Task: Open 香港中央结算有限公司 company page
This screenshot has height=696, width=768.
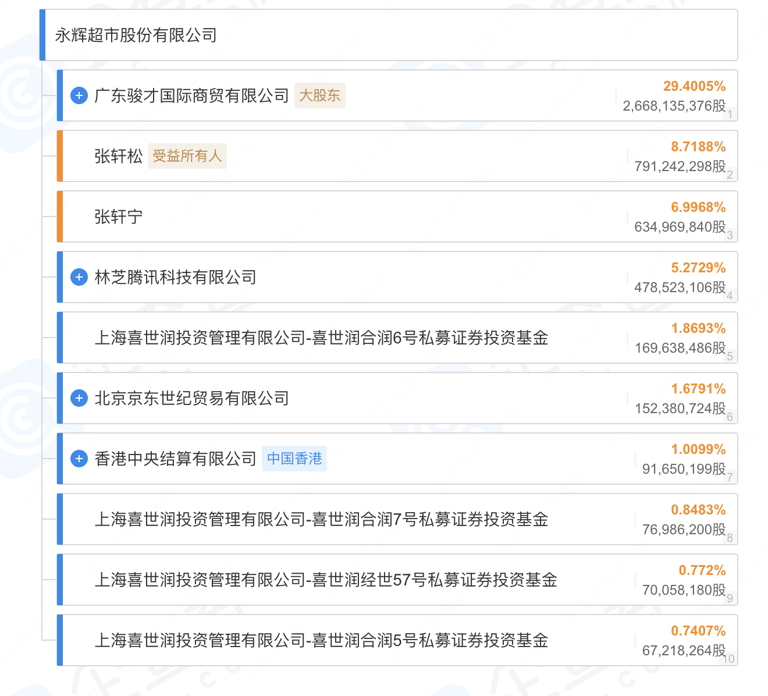Action: tap(175, 459)
